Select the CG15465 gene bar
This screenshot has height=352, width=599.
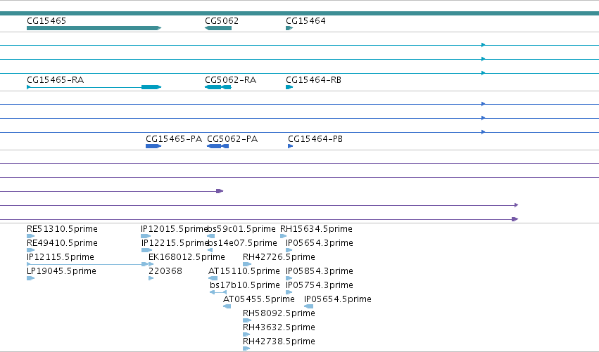94,28
